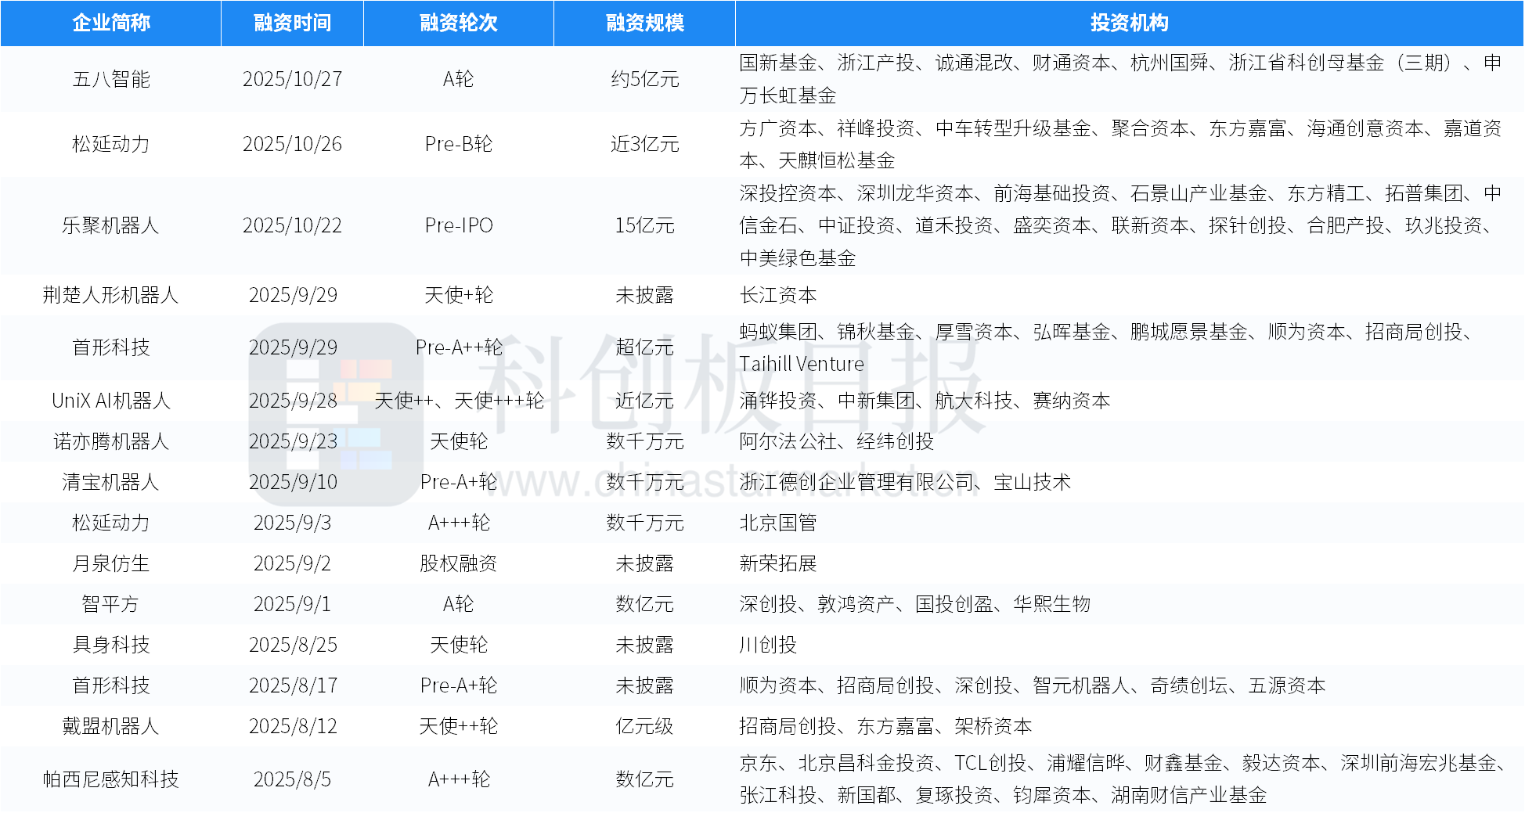Select amount '亿元级'
The height and width of the screenshot is (813, 1525).
click(x=645, y=726)
